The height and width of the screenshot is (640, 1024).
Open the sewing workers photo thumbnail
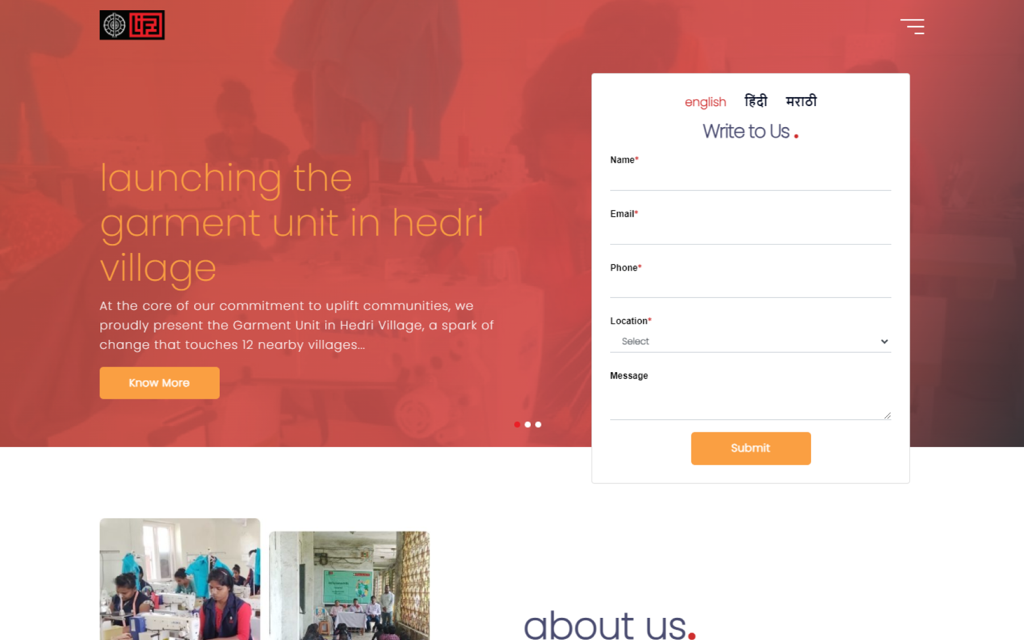point(180,579)
